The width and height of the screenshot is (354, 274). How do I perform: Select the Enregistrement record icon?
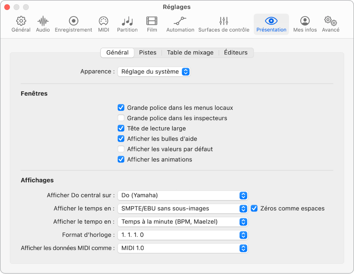pos(73,21)
